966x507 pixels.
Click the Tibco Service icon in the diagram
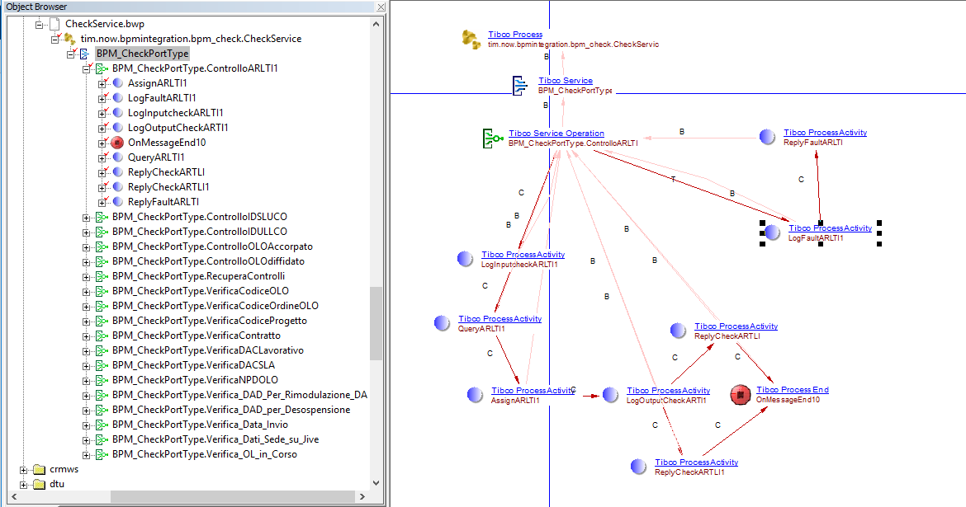(x=520, y=85)
